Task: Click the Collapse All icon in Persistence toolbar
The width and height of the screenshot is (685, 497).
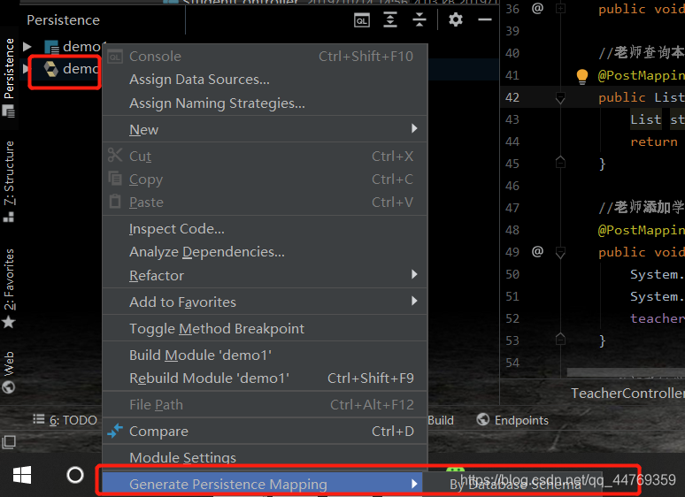Action: tap(419, 19)
